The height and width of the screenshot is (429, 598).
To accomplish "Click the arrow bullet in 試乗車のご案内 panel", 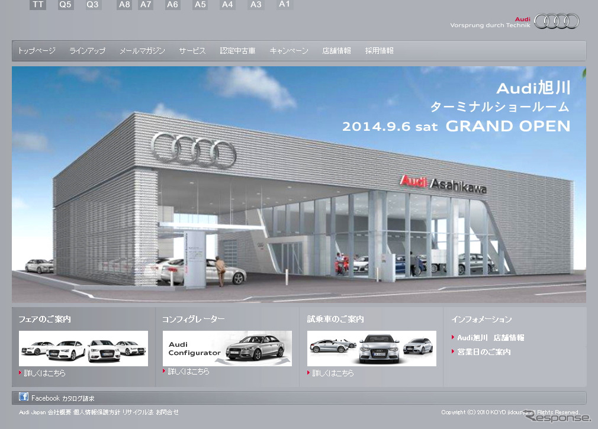I will 308,373.
